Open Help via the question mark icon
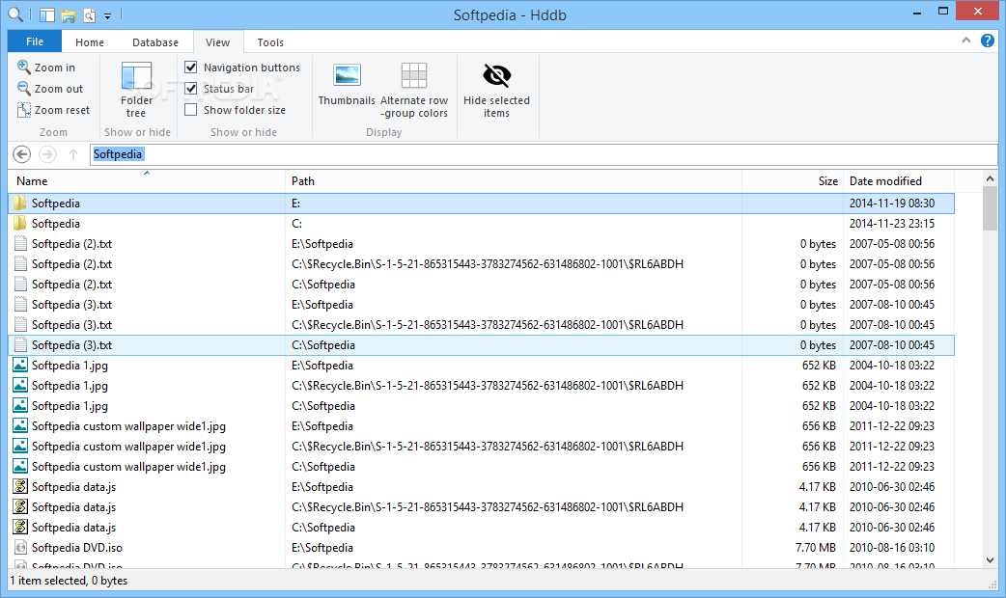This screenshot has width=1006, height=598. pyautogui.click(x=988, y=41)
